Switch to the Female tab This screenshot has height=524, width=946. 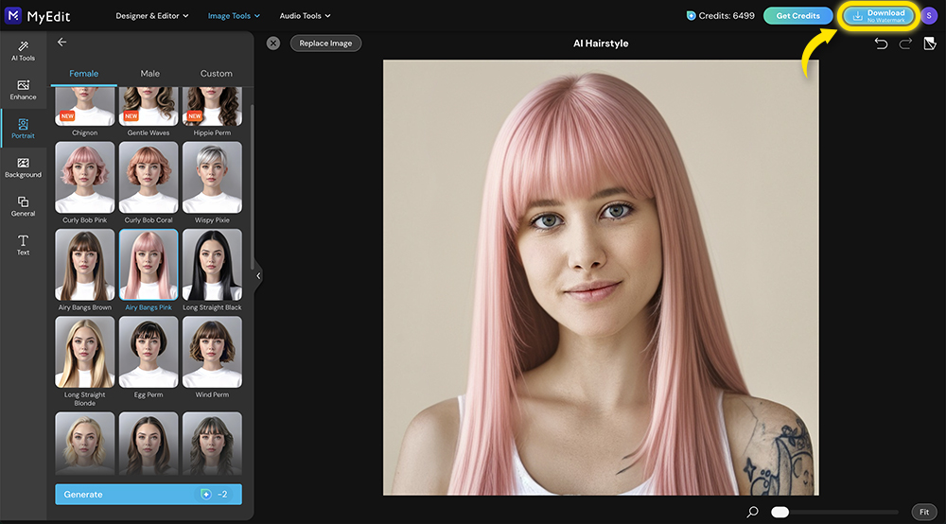84,74
